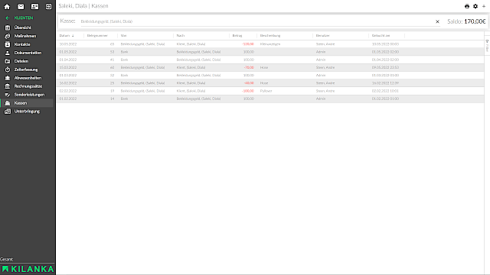Image resolution: width=490 pixels, height=275 pixels.
Task: Click the Saleki, Diala | Kassen title
Action: tap(83, 6)
